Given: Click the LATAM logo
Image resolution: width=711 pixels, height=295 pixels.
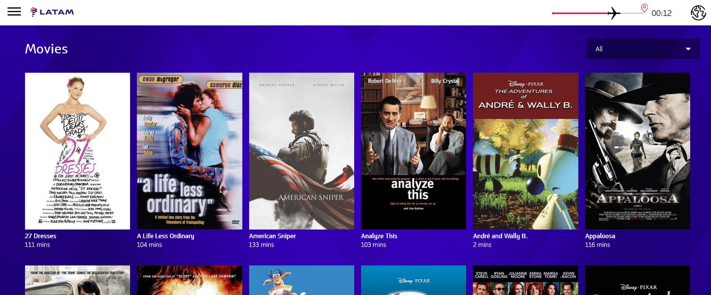Looking at the screenshot, I should click(x=52, y=12).
